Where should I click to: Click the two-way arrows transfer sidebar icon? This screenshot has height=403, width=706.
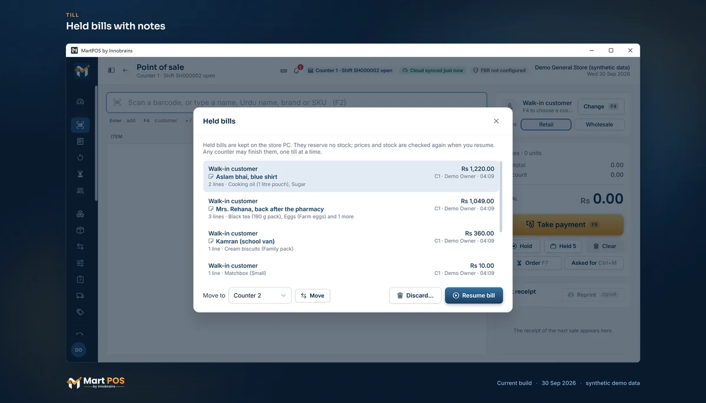click(x=81, y=247)
